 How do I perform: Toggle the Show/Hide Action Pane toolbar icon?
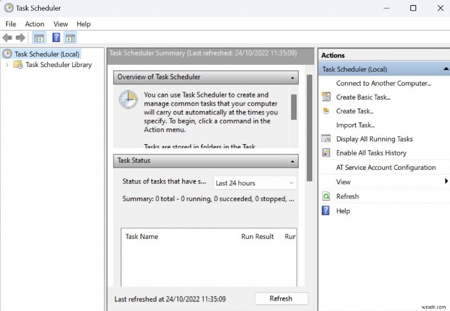pos(70,38)
